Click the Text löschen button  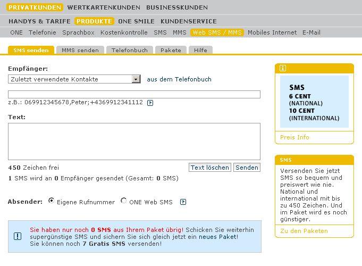click(209, 168)
